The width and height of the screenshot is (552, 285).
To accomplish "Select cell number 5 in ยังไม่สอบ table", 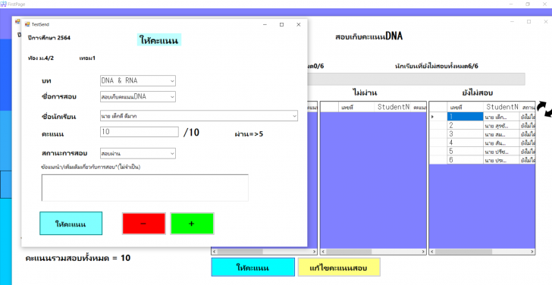I will [x=465, y=152].
